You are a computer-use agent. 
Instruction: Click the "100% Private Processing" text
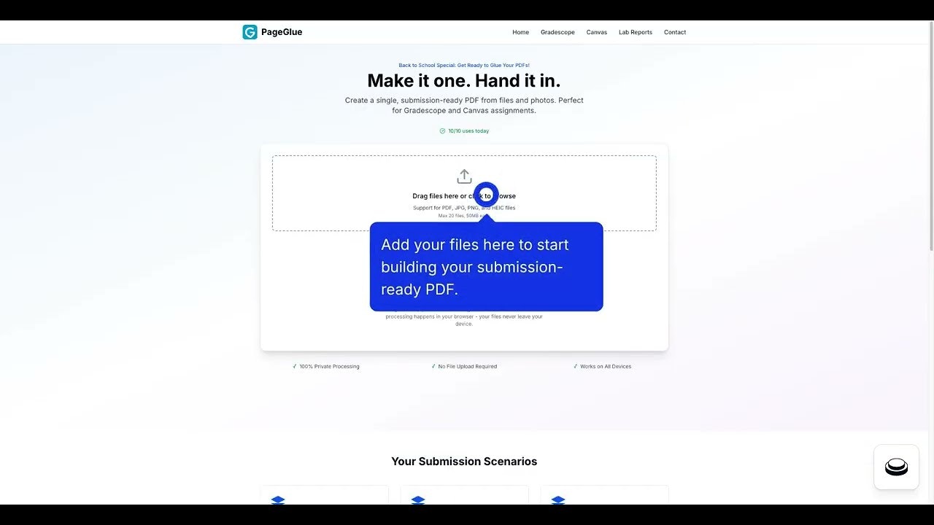(330, 366)
